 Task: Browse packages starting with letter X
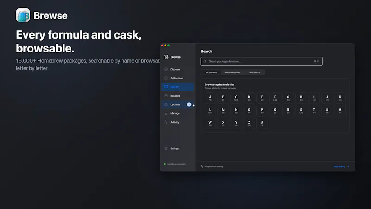click(x=223, y=124)
